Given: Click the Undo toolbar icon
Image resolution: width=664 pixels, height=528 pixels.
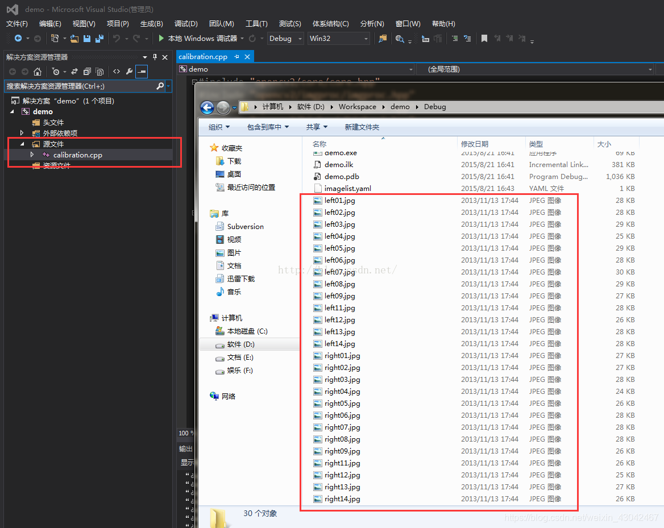Looking at the screenshot, I should click(117, 39).
